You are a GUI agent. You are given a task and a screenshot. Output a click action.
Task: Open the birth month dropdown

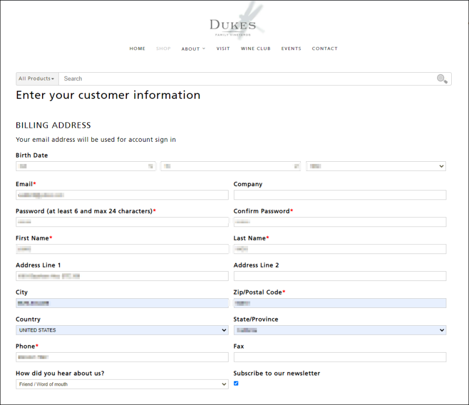pos(86,166)
